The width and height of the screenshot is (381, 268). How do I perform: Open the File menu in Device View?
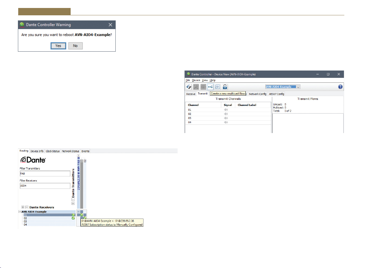pos(188,80)
